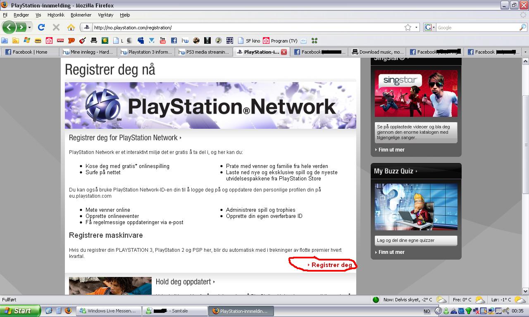Click the stop loading X icon
Image resolution: width=529 pixels, height=317 pixels.
(56, 27)
